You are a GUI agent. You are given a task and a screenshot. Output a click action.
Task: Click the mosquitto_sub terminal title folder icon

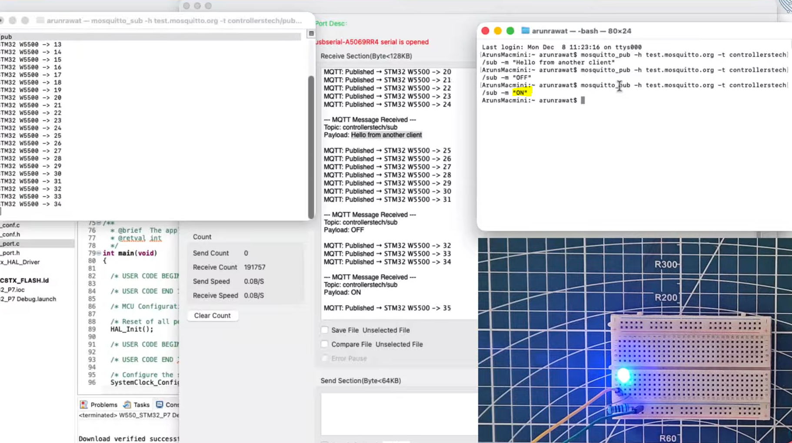click(40, 20)
